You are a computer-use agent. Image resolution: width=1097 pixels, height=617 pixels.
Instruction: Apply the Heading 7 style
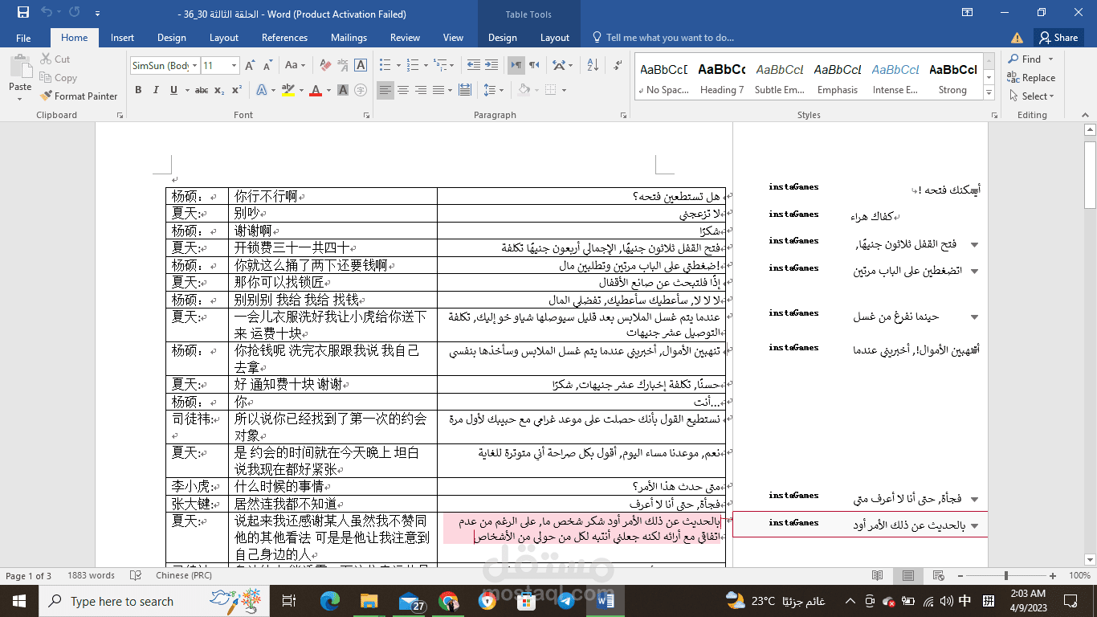(721, 78)
